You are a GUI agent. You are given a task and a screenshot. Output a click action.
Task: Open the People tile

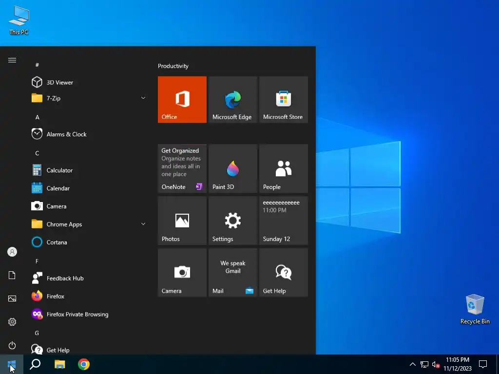click(x=284, y=168)
